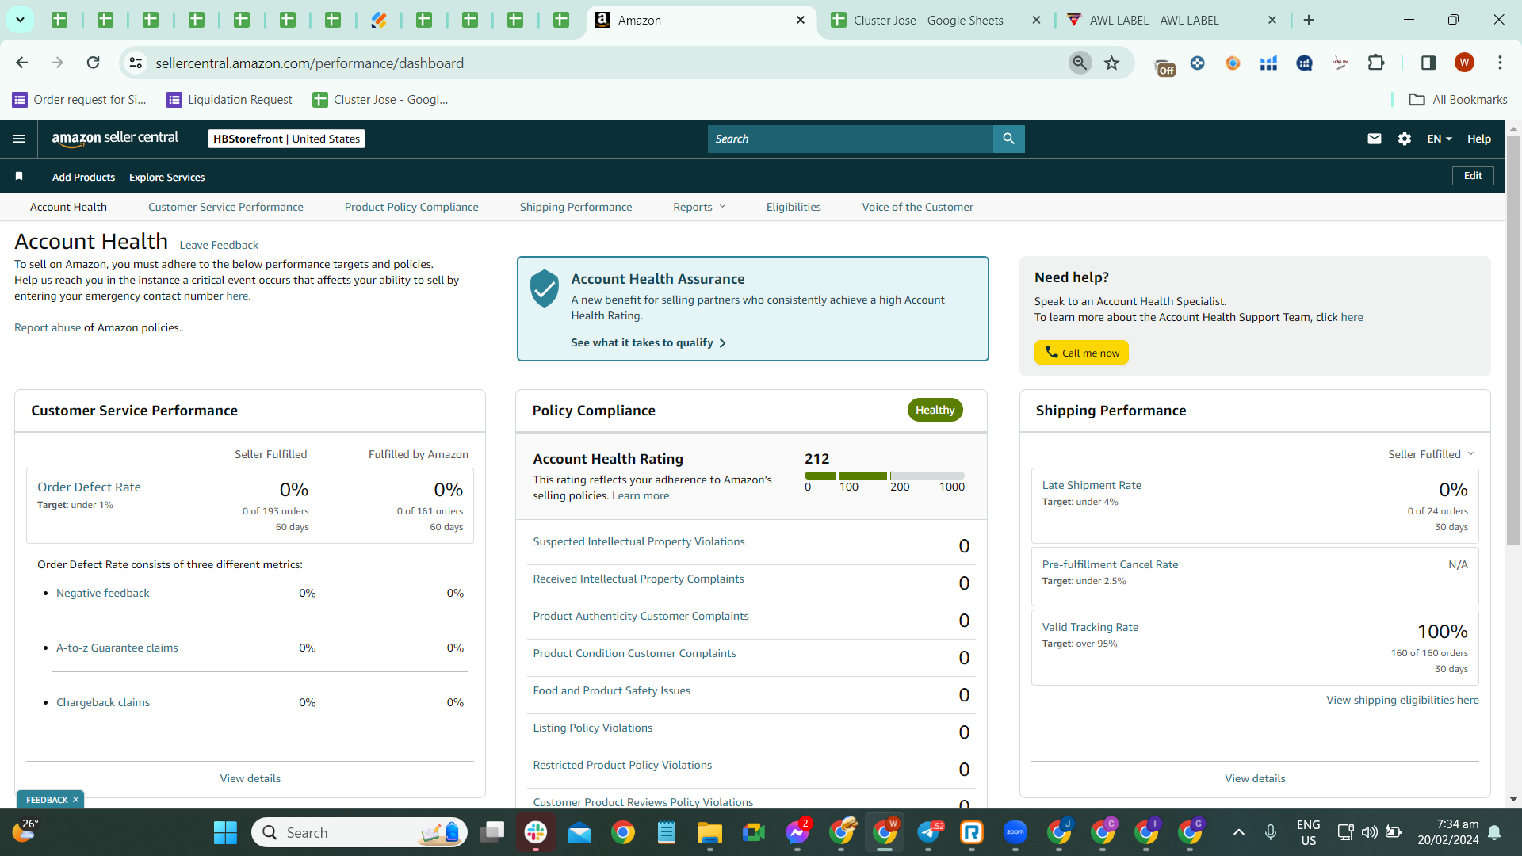Open the Report abuse link
1522x856 pixels.
coord(48,327)
